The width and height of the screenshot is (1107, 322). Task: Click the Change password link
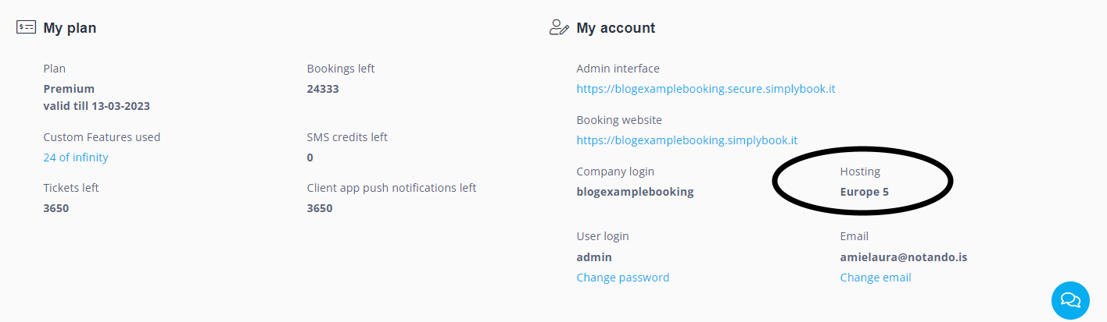[623, 278]
